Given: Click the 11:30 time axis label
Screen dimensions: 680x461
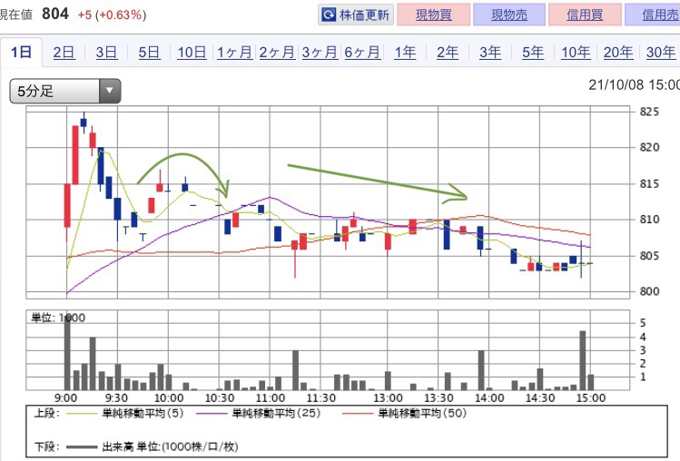Looking at the screenshot, I should pyautogui.click(x=320, y=397).
